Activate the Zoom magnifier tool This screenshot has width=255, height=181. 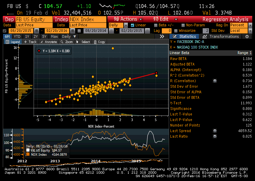click(x=67, y=42)
